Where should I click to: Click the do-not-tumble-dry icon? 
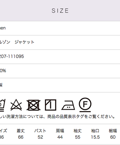pyautogui.click(x=33, y=105)
